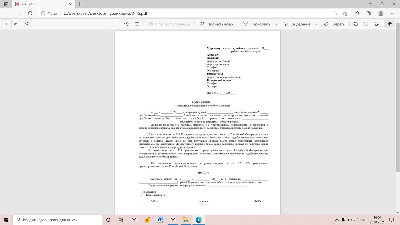400x225 pixels.
Task: Fit the PDF to page width
Action: [x=137, y=24]
